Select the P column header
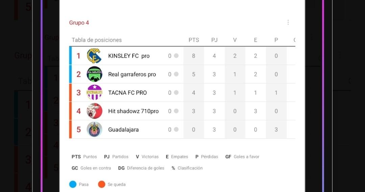This screenshot has width=365, height=192. tap(276, 40)
